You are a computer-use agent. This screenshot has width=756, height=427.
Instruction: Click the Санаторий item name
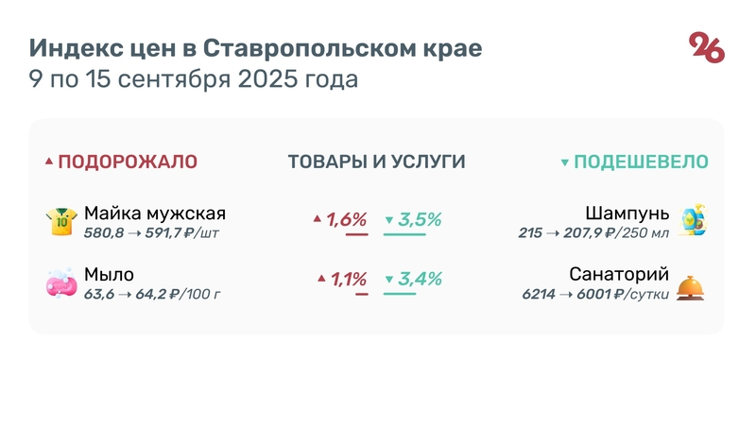click(x=619, y=275)
